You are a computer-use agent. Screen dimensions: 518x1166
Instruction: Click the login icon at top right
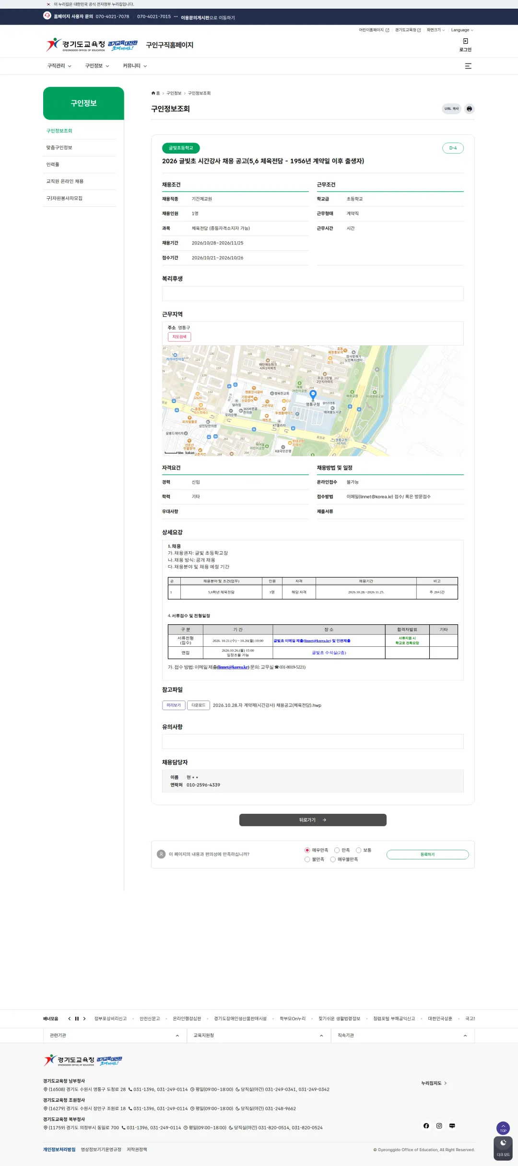tap(465, 45)
